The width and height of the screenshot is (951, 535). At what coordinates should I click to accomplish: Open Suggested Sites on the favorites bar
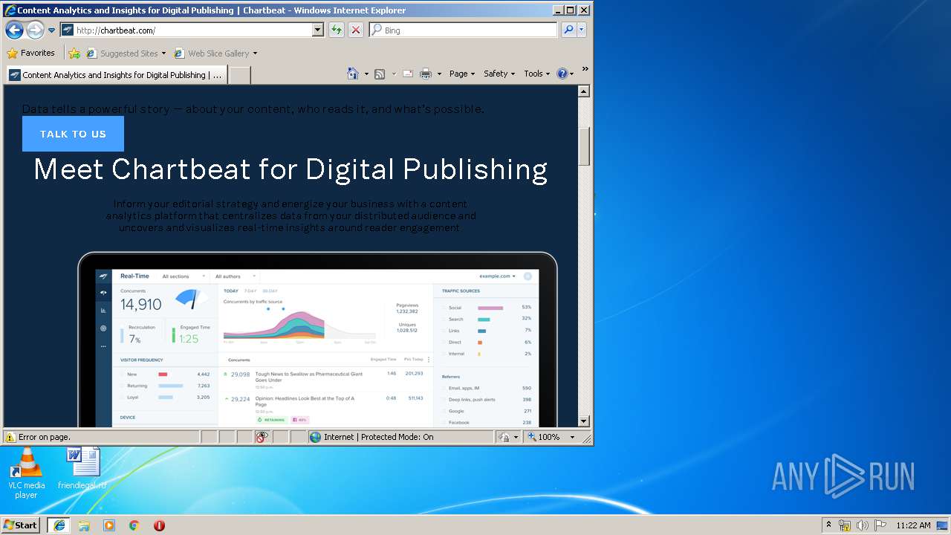tap(126, 53)
